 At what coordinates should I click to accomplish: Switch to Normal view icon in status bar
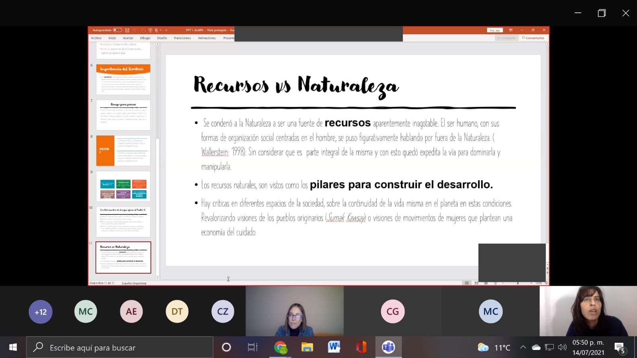coord(467,283)
